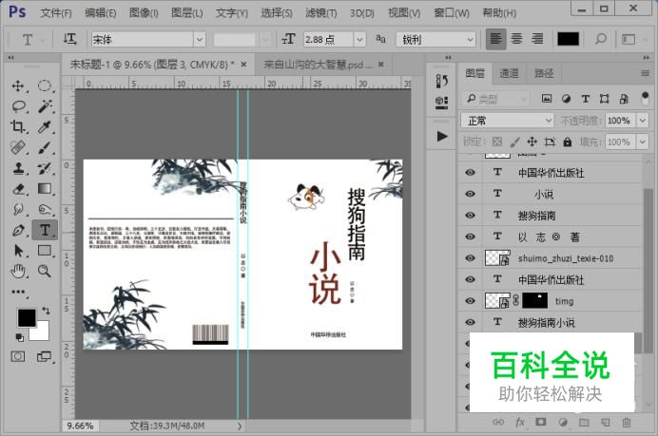Toggle the layer filter on/off switch
The height and width of the screenshot is (436, 658).
click(x=645, y=99)
